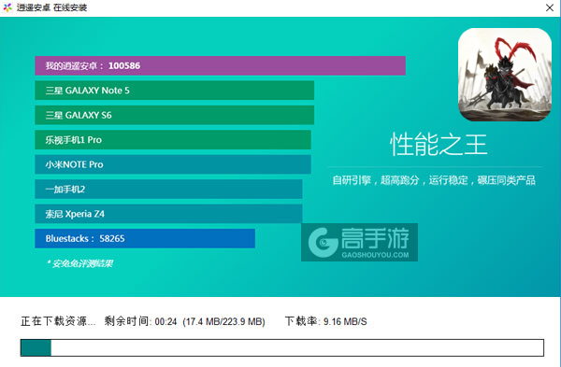Select the 索尼 Xperia Z4 bar

168,214
